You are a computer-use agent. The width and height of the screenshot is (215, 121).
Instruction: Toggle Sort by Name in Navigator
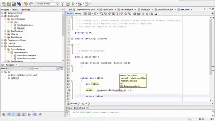click(x=35, y=114)
